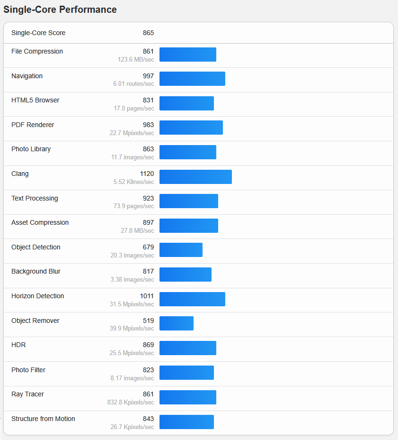
Task: Click the Background Blur label
Action: pos(36,271)
